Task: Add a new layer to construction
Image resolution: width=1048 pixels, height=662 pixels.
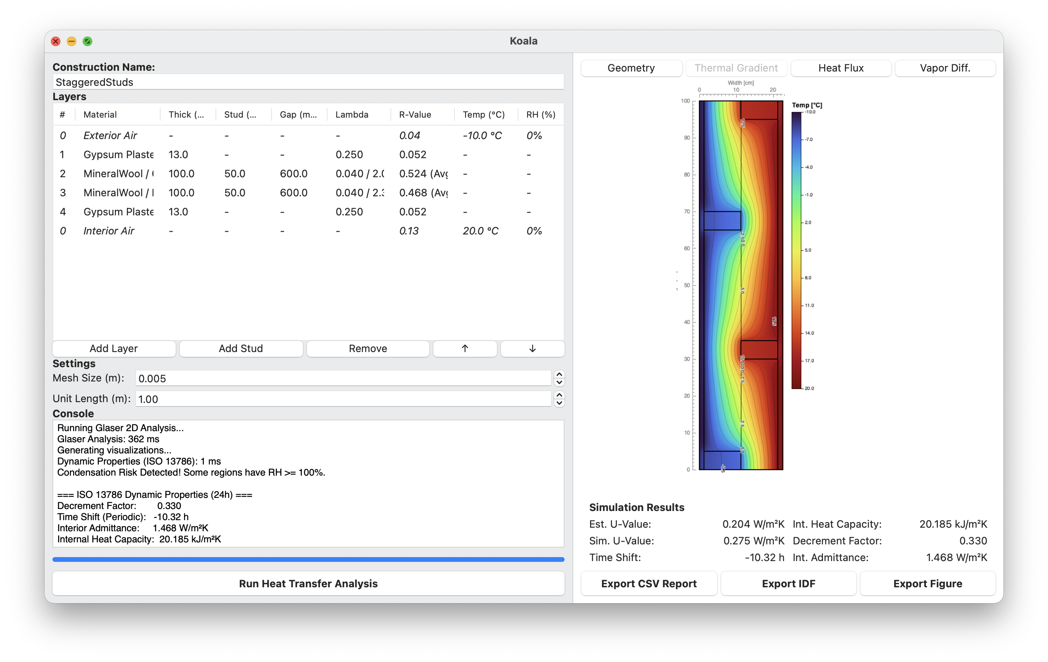Action: point(114,348)
